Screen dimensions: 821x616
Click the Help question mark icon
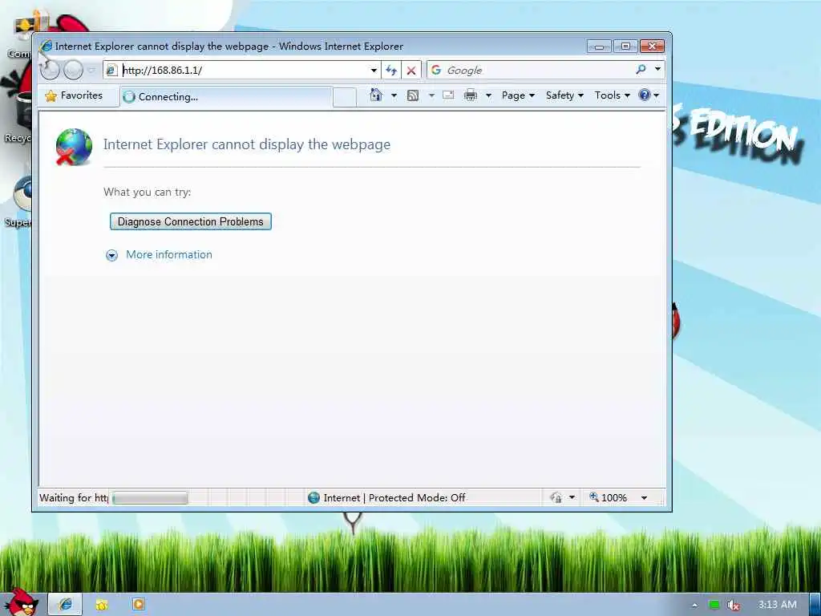[x=645, y=95]
